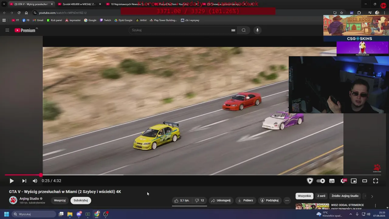Open the YouTube hamburger guide menu
The height and width of the screenshot is (219, 389).
(7, 30)
